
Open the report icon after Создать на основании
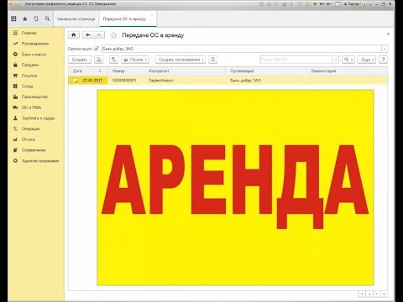coord(213,60)
